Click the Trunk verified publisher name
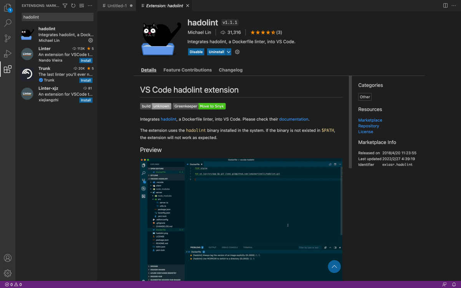 46,80
